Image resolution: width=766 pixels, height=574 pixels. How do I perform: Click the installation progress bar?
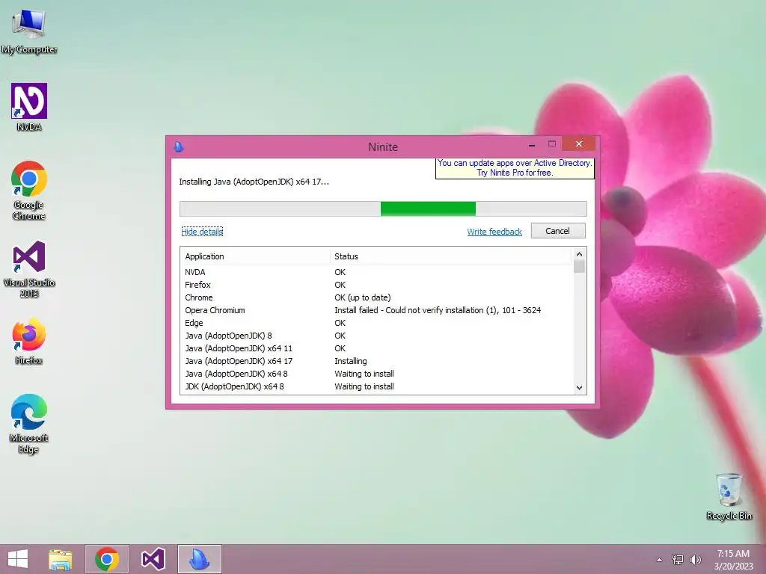tap(383, 209)
